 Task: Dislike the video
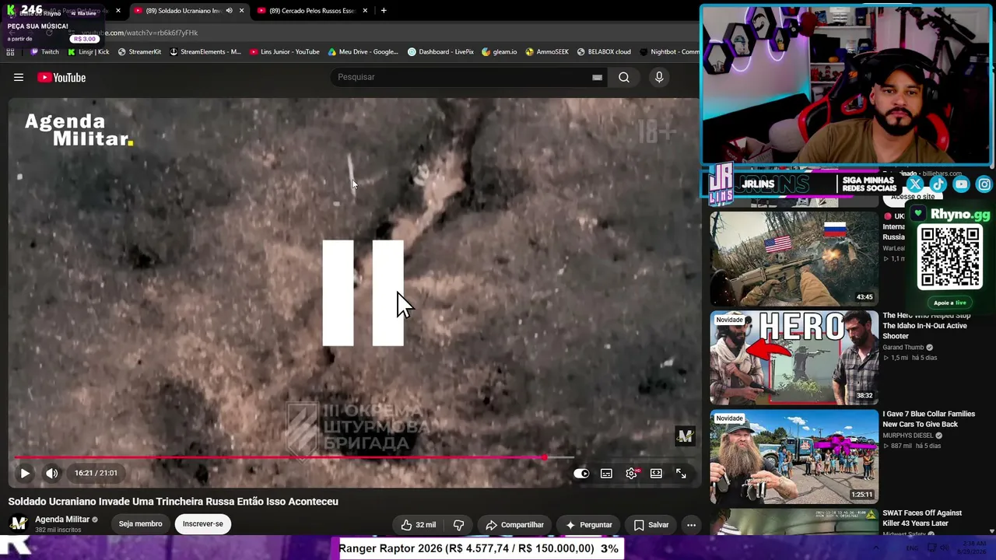pos(458,525)
